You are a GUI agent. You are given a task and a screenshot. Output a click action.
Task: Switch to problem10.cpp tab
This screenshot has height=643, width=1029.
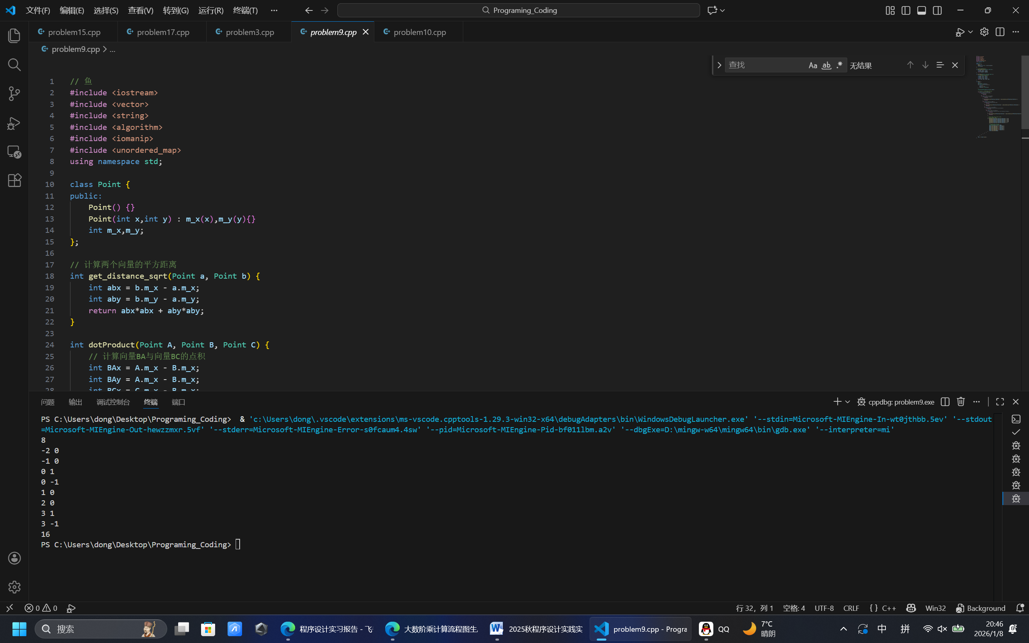[x=419, y=32]
